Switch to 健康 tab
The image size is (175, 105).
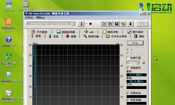point(71,36)
